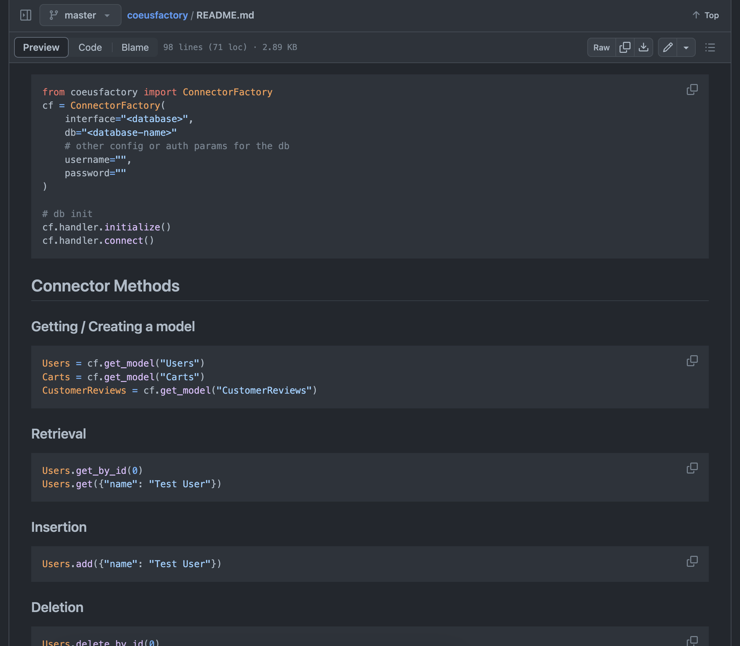
Task: Copy raw file contents
Action: click(x=625, y=47)
